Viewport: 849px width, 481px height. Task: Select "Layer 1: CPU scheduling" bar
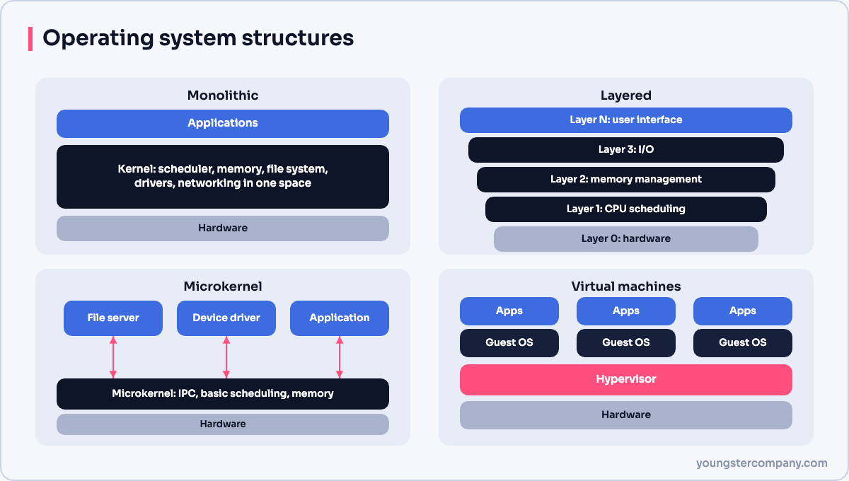[626, 209]
